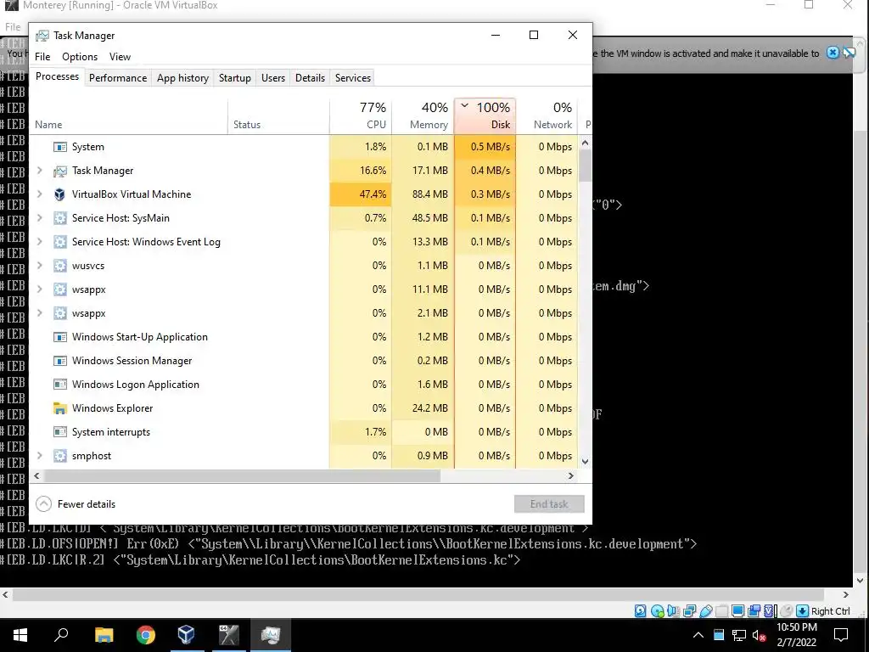Click the Task Manager taskbar button
869x652 pixels.
click(x=271, y=635)
